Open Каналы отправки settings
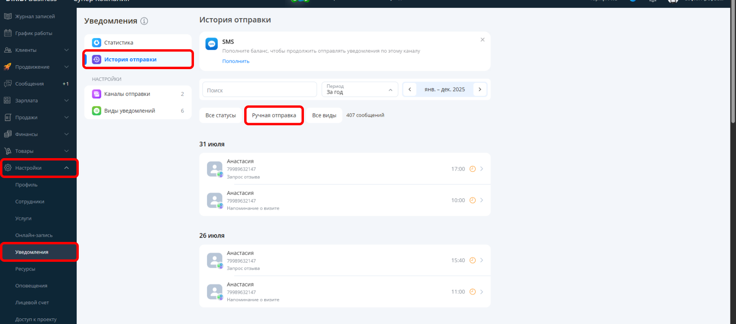This screenshot has width=736, height=324. (x=138, y=94)
